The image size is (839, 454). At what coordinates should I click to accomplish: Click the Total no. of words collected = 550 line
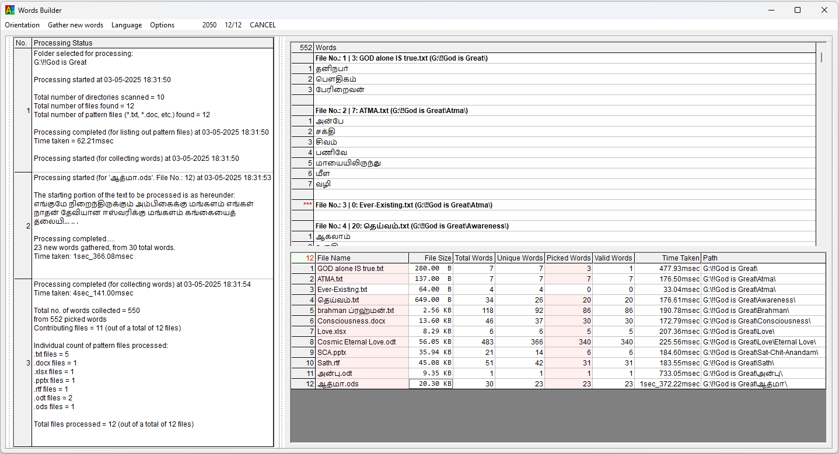[87, 311]
